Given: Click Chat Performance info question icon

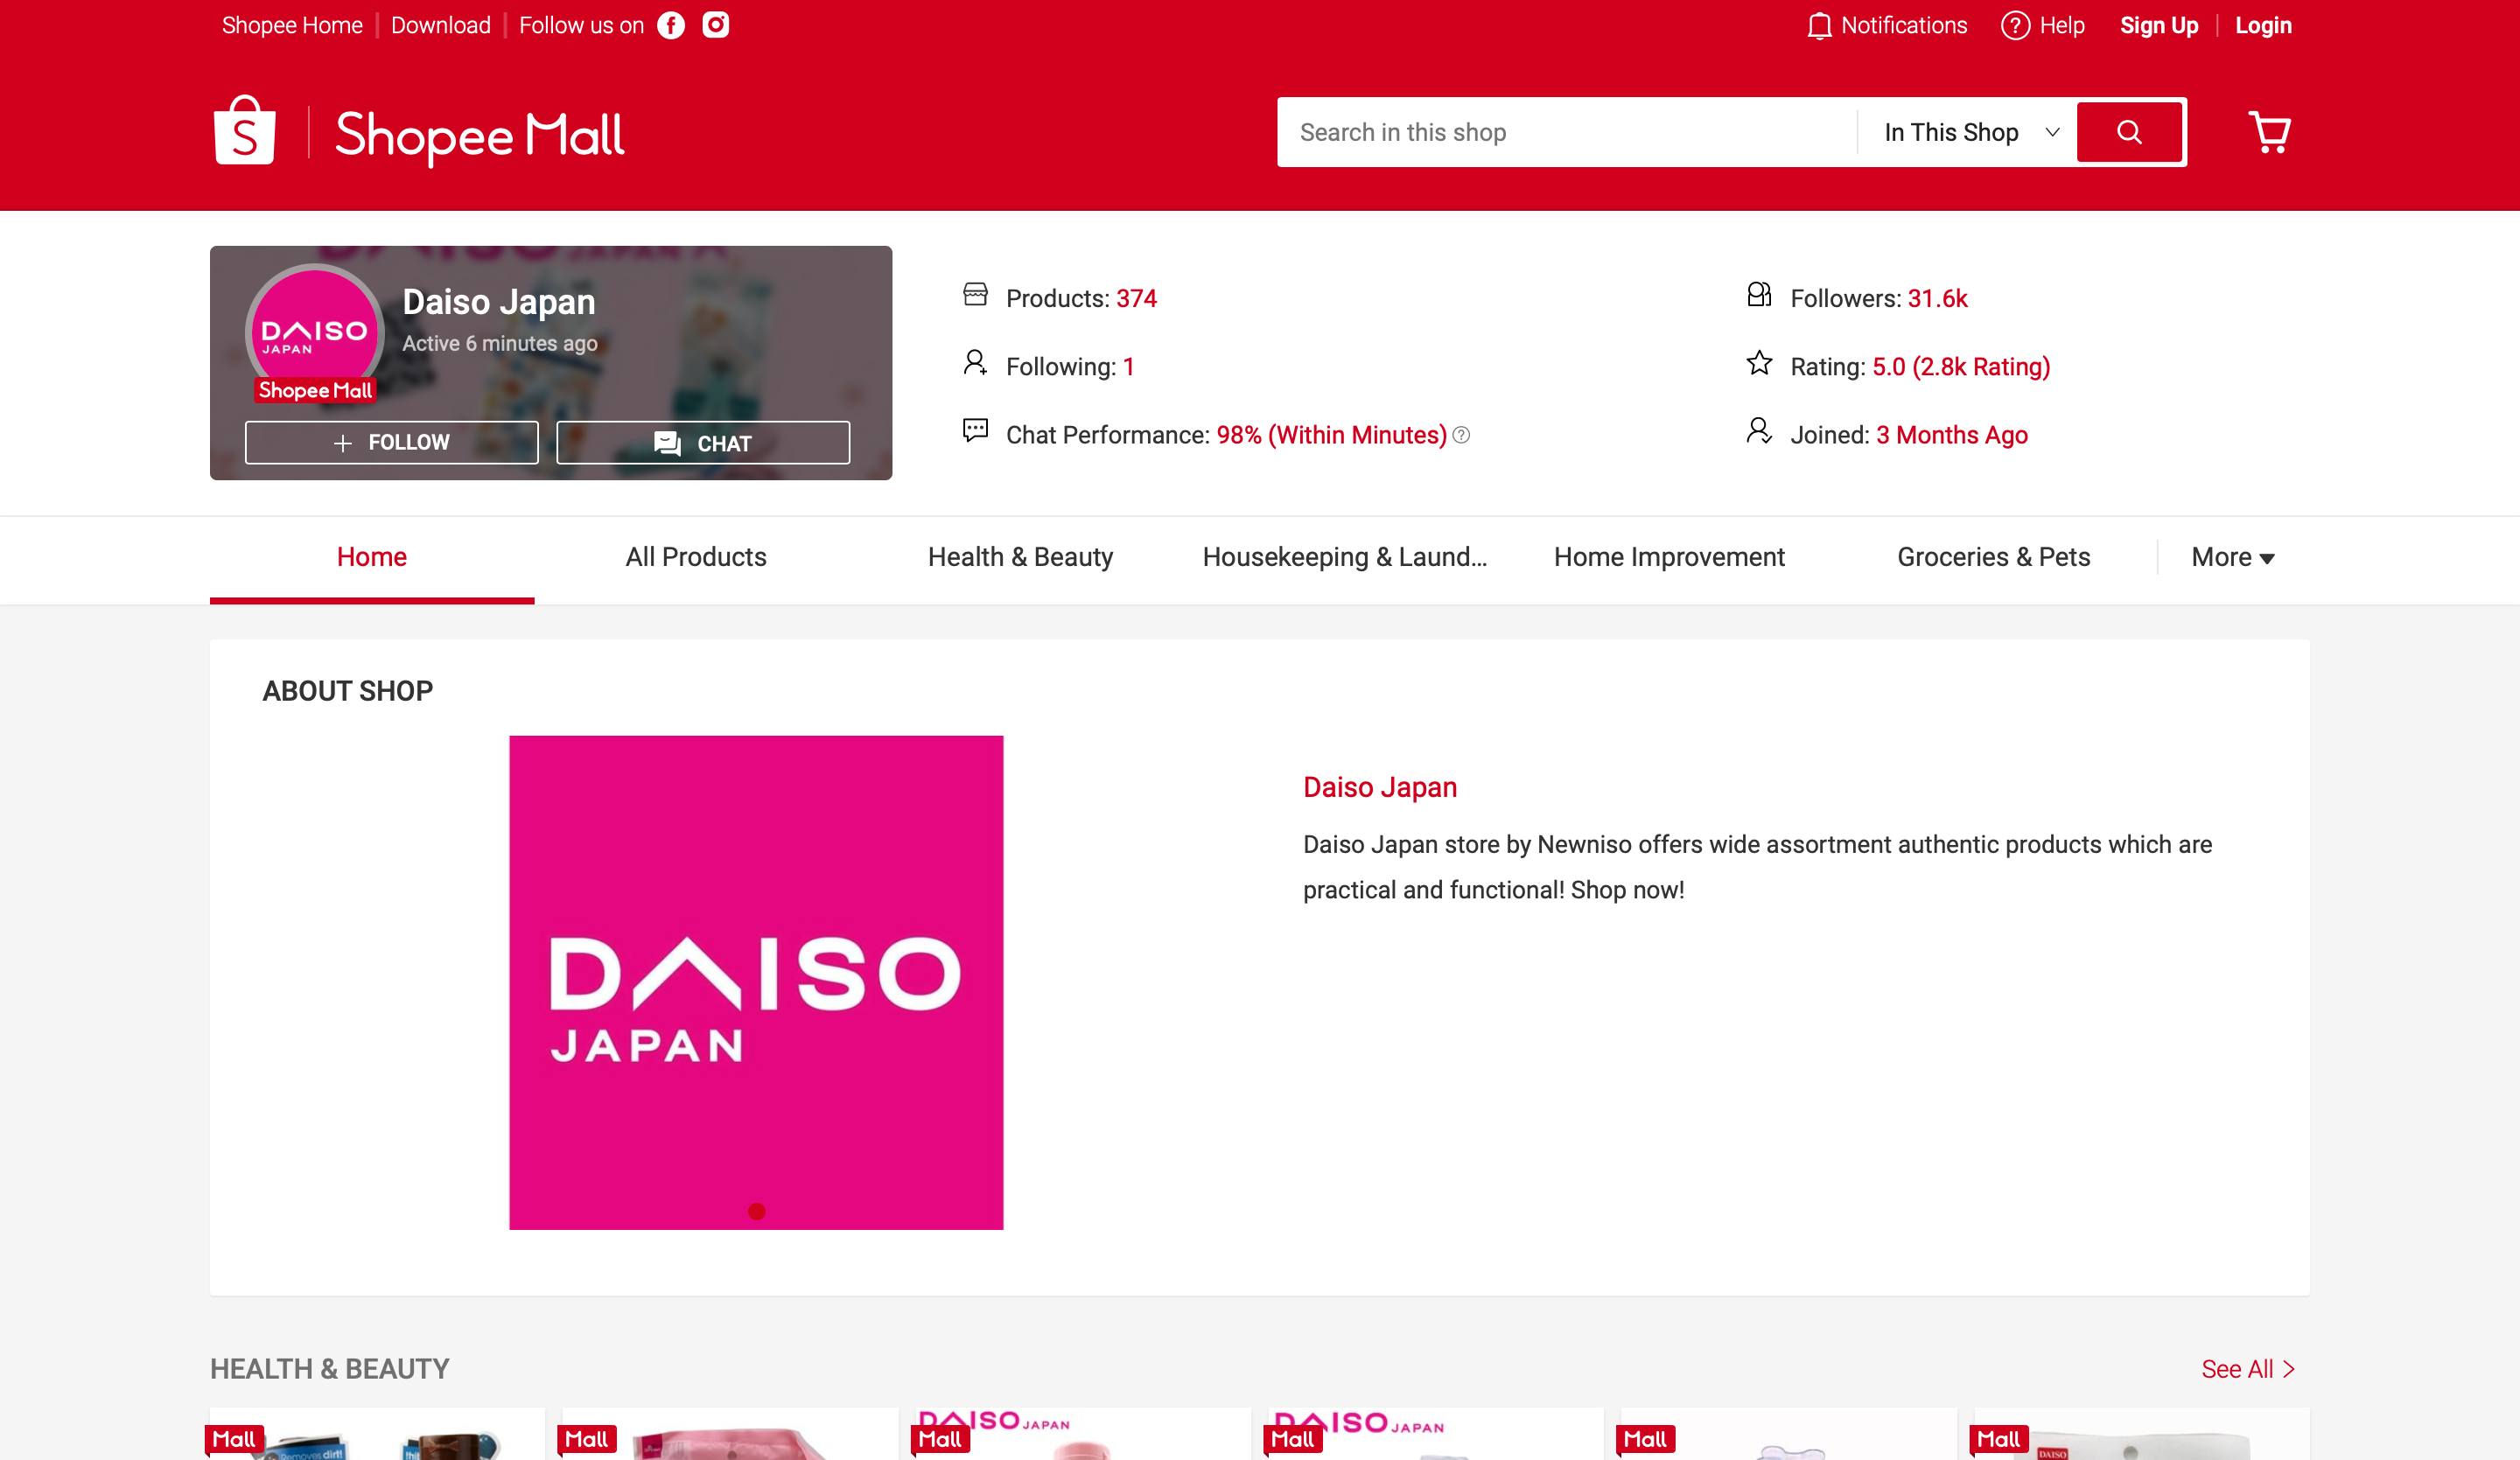Looking at the screenshot, I should tap(1461, 435).
